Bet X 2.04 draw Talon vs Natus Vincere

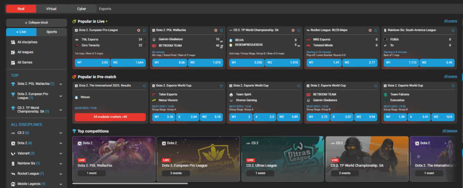pos(188,117)
